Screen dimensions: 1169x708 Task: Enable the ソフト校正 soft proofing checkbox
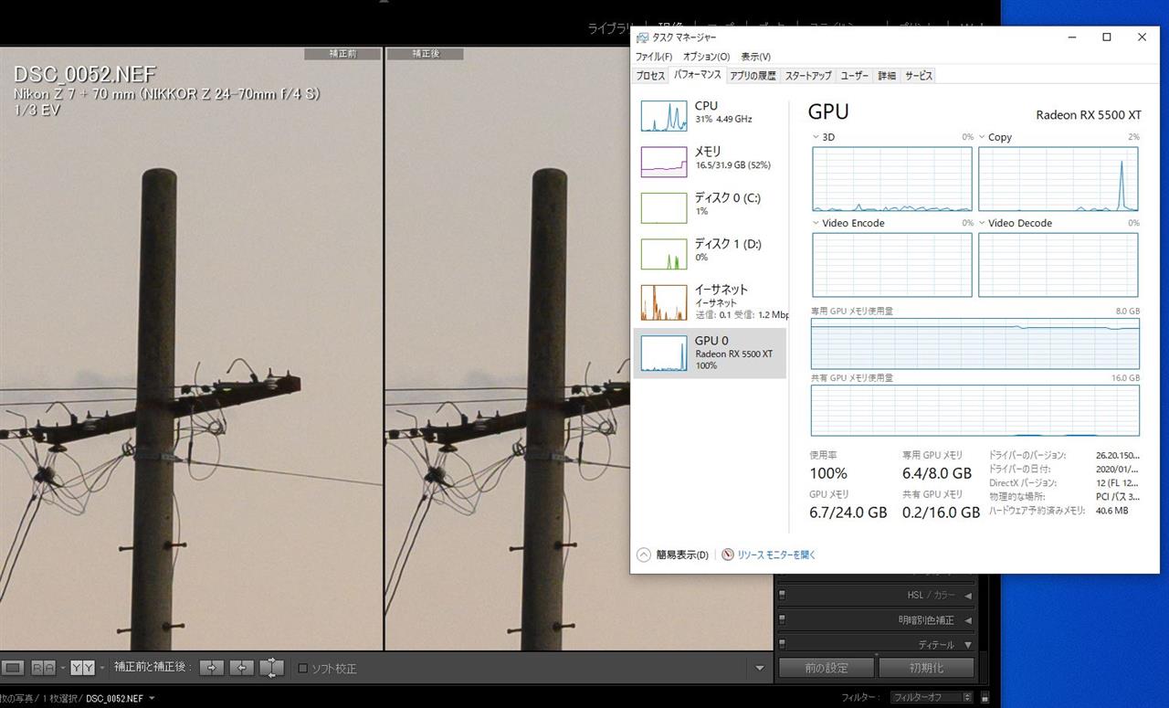click(303, 669)
